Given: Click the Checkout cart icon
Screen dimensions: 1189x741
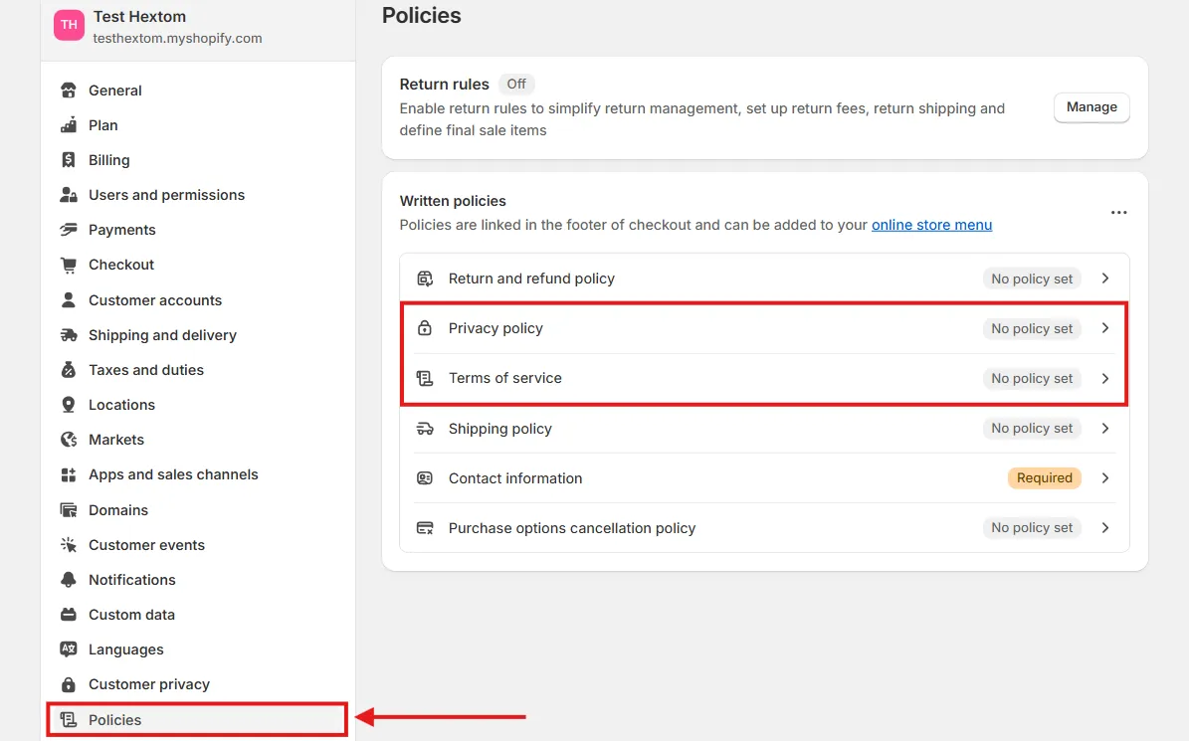Looking at the screenshot, I should tap(69, 265).
